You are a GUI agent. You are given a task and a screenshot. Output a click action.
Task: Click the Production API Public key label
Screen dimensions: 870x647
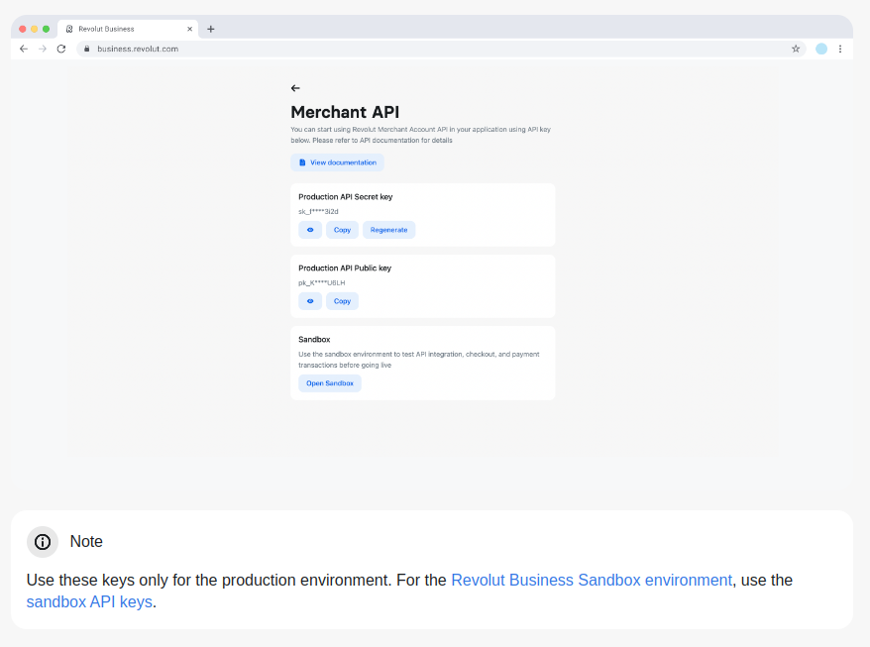345,268
